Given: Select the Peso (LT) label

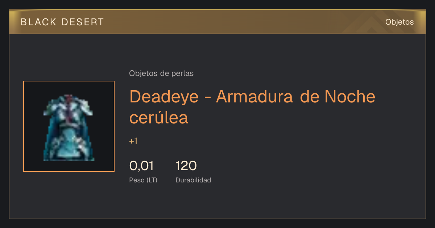Looking at the screenshot, I should click(143, 180).
